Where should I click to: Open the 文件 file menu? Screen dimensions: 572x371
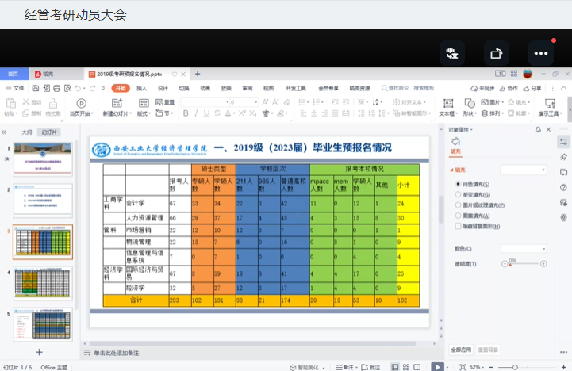[x=15, y=88]
